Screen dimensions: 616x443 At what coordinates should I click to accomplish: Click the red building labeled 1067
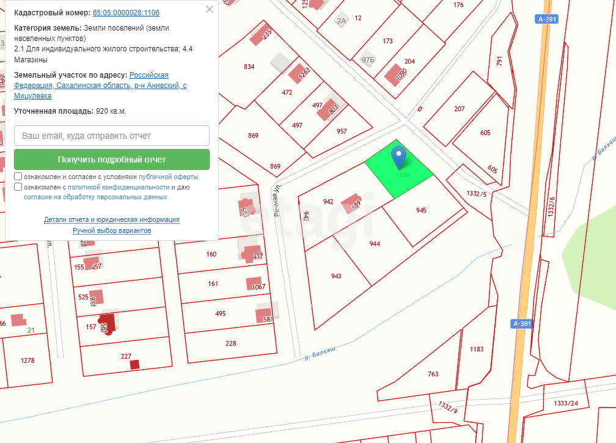click(254, 284)
